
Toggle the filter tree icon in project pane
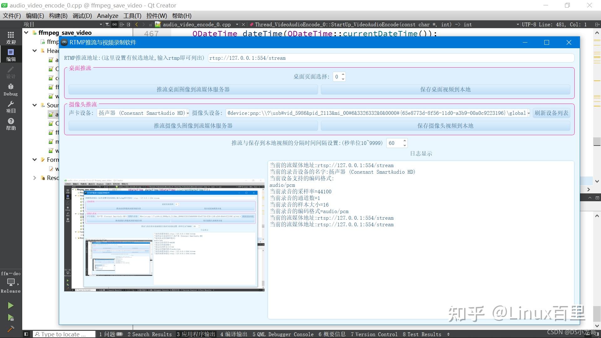pos(107,24)
